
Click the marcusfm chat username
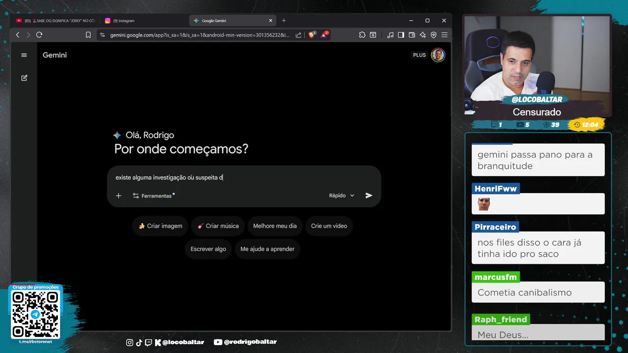coord(496,277)
